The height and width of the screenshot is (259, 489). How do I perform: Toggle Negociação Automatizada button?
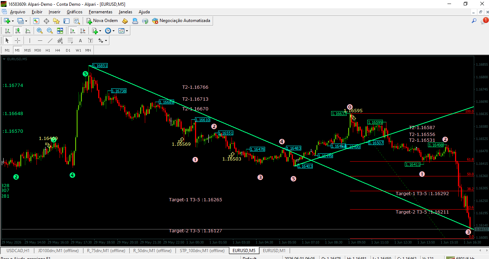coord(181,21)
